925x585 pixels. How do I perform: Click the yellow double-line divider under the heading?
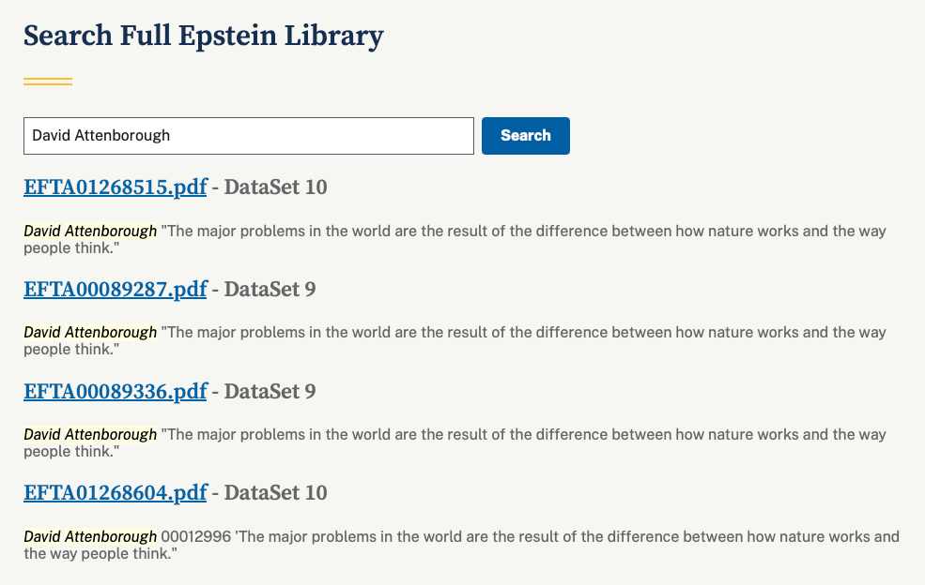[48, 82]
